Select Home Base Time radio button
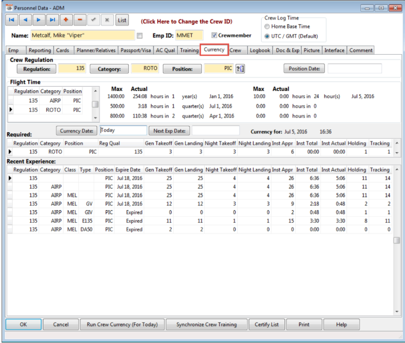Viewport: 405px width, 343px height. coord(267,27)
